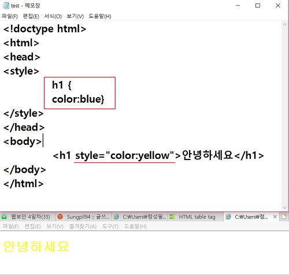Close the test 메모장 window
Image resolution: width=289 pixels, height=275 pixels.
click(278, 6)
